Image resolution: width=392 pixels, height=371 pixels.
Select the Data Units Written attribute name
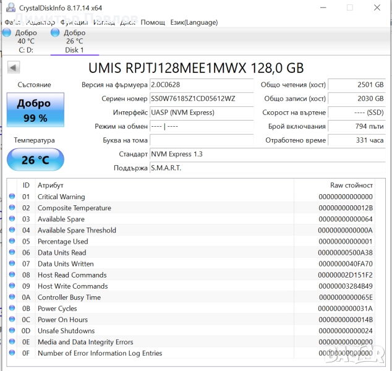(66, 264)
